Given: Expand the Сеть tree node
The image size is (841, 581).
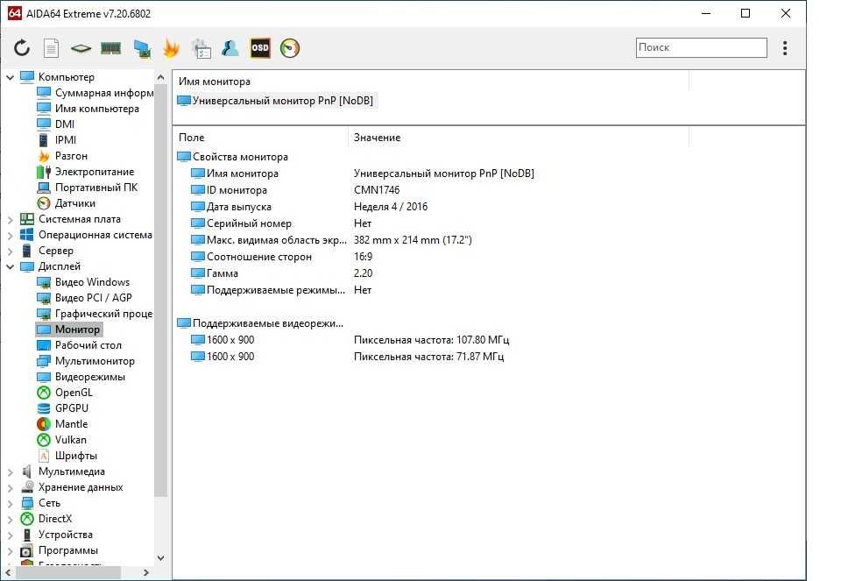Looking at the screenshot, I should [x=11, y=503].
